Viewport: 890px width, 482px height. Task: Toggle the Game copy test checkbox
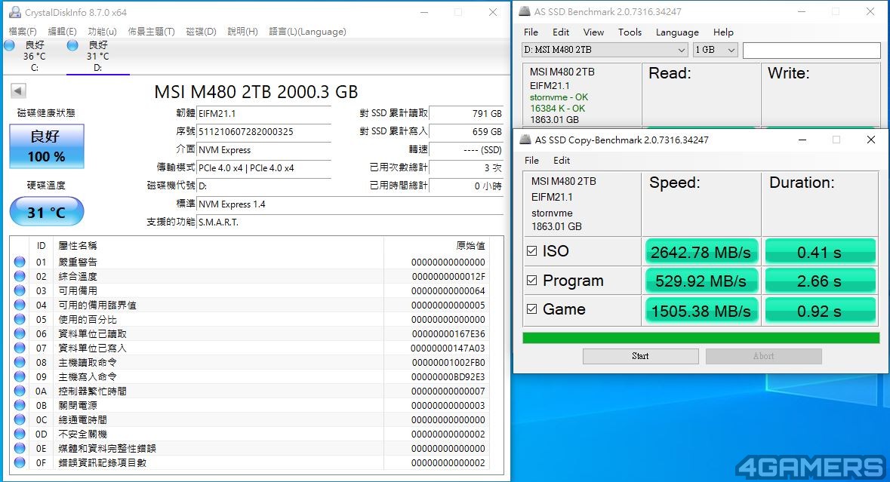tap(532, 309)
